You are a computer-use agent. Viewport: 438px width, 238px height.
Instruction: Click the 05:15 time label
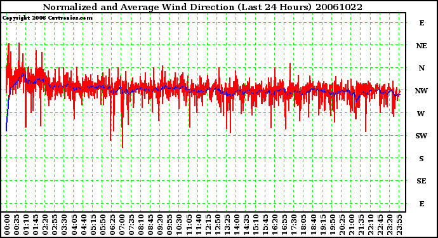tap(93, 225)
